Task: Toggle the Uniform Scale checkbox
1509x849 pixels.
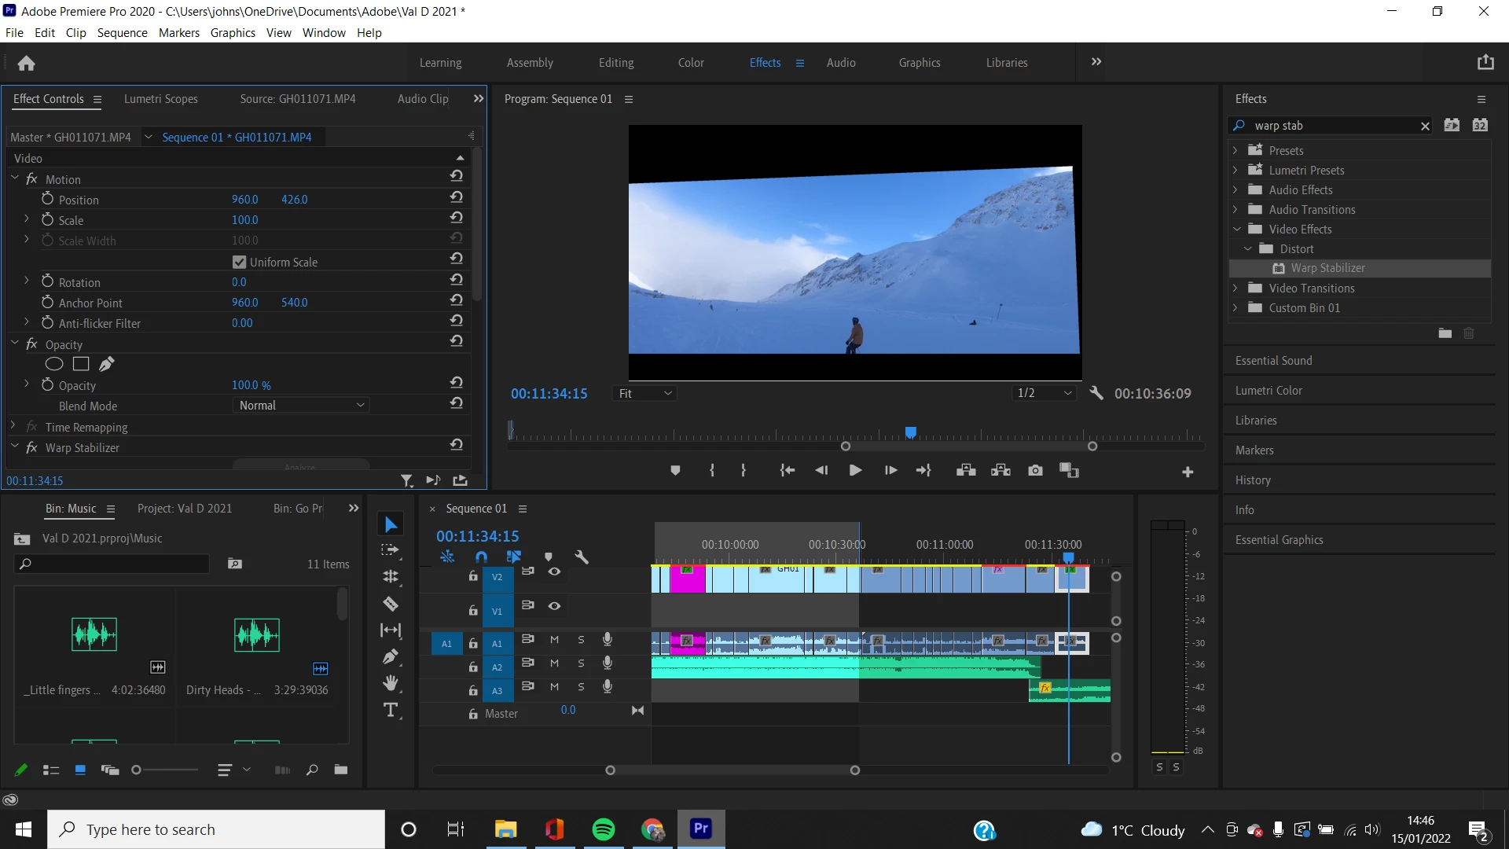Action: 240,262
